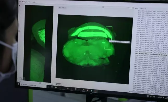This screenshot has width=168, height=102.
Task: Select file row (044, 405nm)
Action: pos(151,52)
